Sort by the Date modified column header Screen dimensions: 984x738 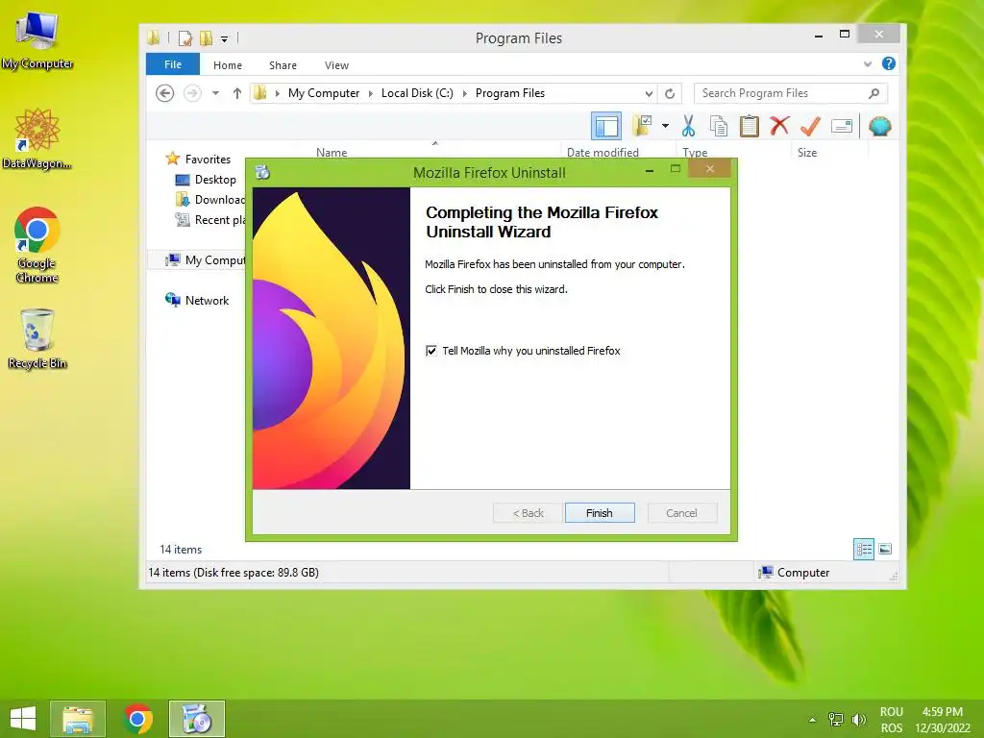603,153
